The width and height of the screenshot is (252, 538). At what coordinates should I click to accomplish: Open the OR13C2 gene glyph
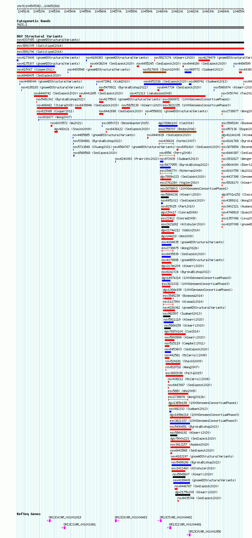tap(169, 528)
